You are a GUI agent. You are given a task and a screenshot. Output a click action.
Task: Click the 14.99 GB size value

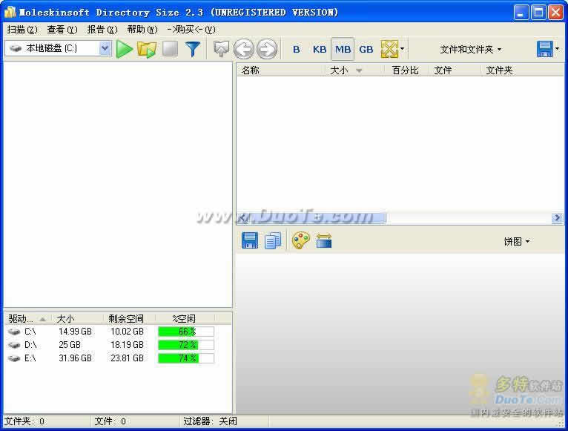[75, 332]
